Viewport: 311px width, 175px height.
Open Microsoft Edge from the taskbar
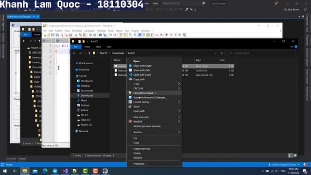[x=45, y=171]
